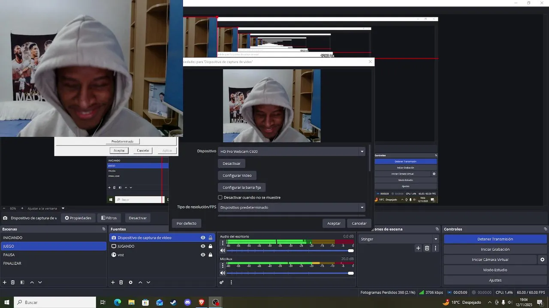The height and width of the screenshot is (308, 549).
Task: Click Configurar Video button
Action: [237, 175]
